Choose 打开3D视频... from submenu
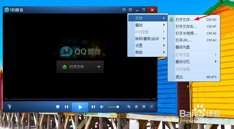This screenshot has height=129, width=234. click(x=194, y=33)
